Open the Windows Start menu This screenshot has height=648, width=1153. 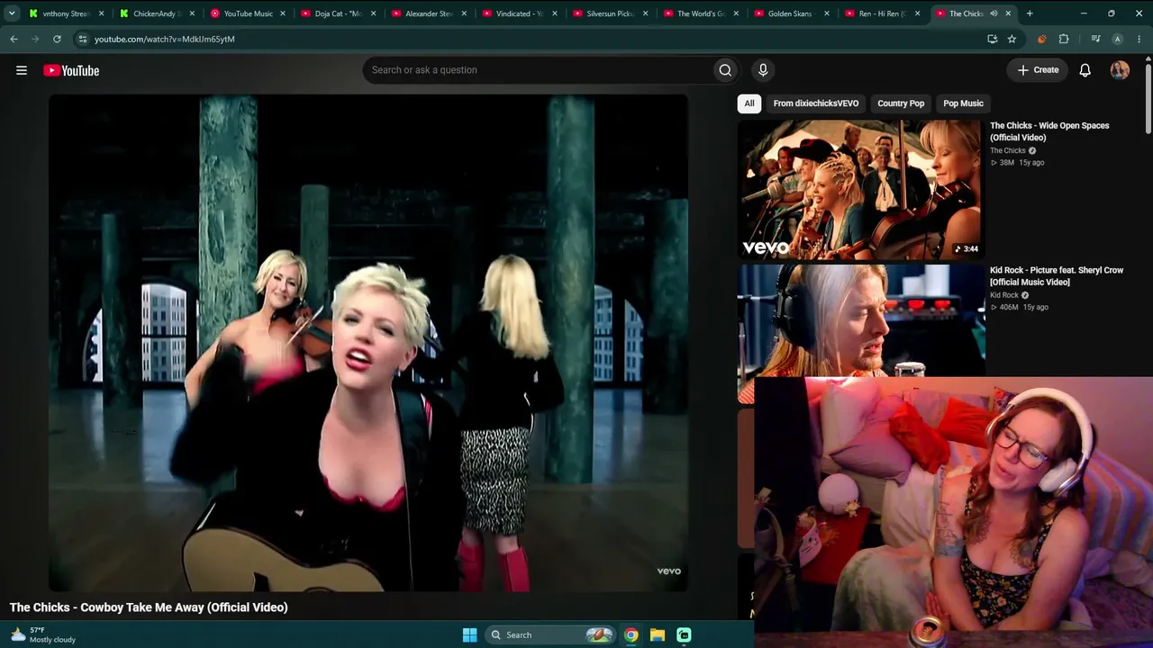click(x=469, y=634)
